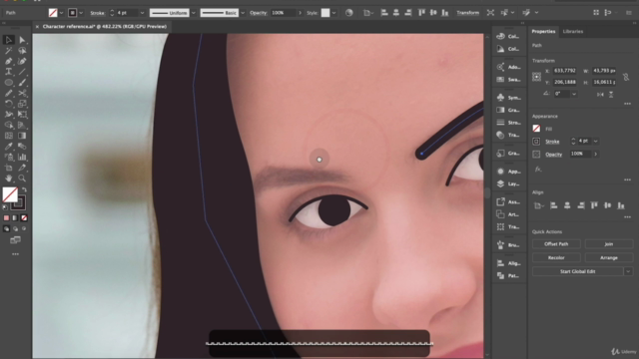Expand Opacity arrow in Appearance
Viewport: 639px width, 359px height.
coord(596,154)
